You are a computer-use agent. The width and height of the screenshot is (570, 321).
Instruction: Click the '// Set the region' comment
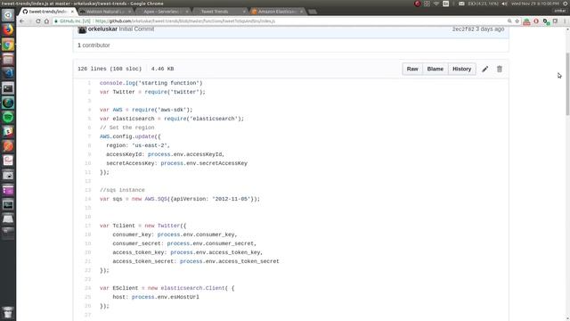(126, 128)
